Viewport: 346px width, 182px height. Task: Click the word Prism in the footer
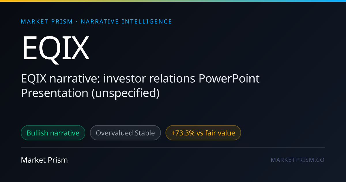tap(59, 160)
